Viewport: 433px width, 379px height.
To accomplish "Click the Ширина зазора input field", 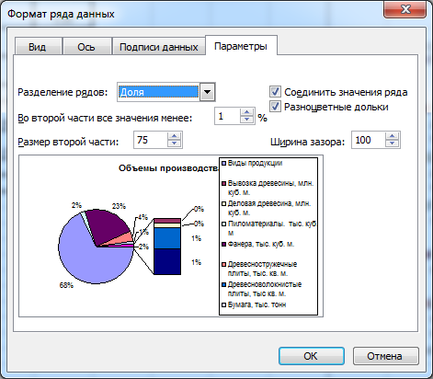I will click(369, 140).
